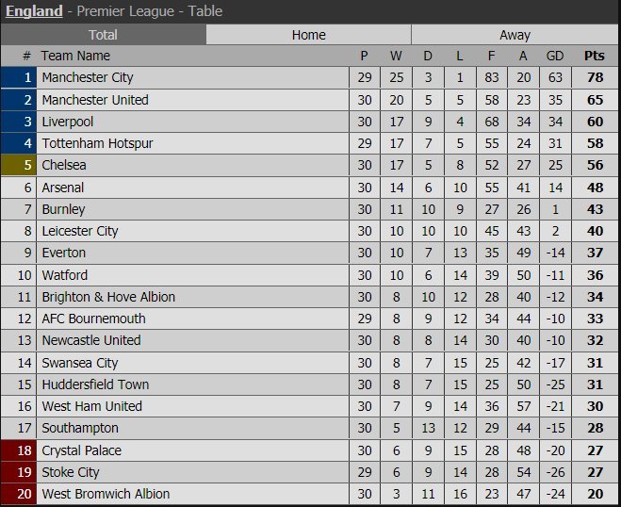Image resolution: width=621 pixels, height=507 pixels.
Task: Click Brighton & Hove Albion entry
Action: [x=108, y=297]
